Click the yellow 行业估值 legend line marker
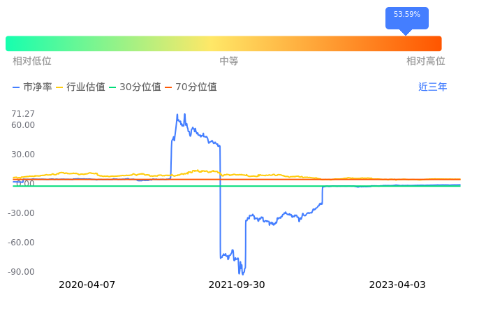The height and width of the screenshot is (309, 479). click(x=59, y=87)
